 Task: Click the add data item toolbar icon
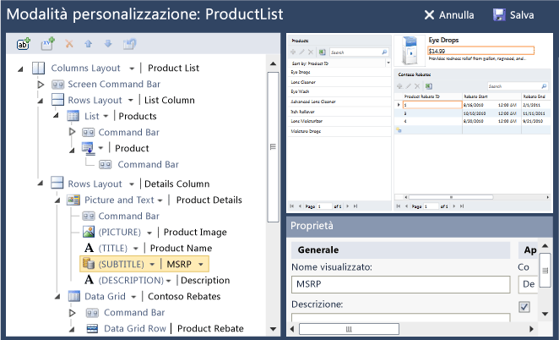click(x=47, y=43)
